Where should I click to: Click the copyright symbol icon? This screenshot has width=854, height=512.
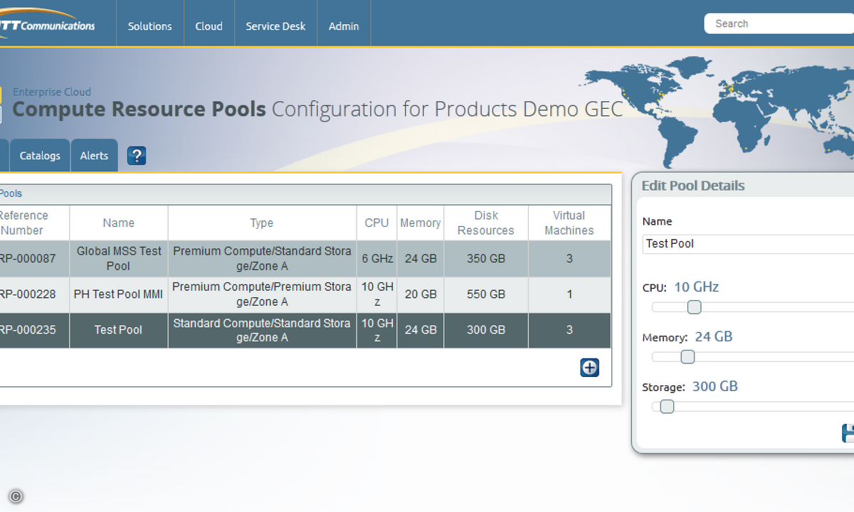(16, 496)
